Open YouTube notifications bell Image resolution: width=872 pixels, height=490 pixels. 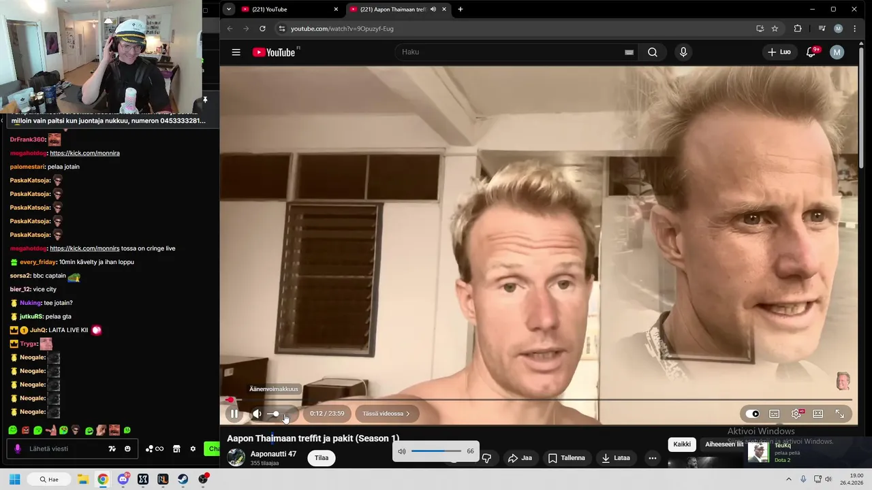(x=811, y=52)
